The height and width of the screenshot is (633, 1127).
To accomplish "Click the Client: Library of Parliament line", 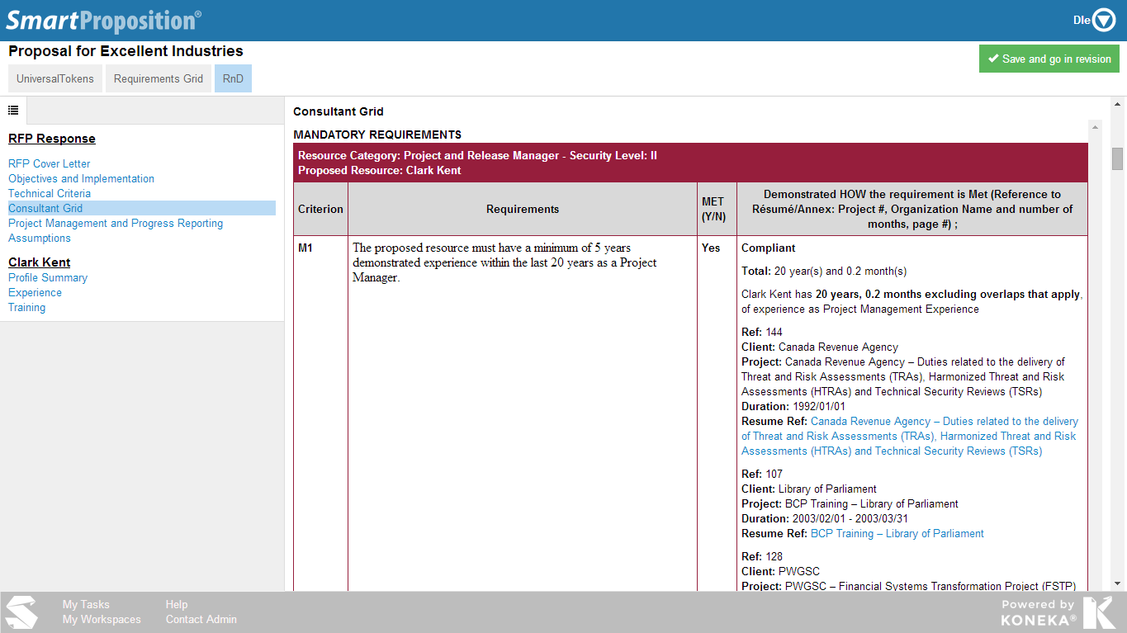I will [x=809, y=489].
